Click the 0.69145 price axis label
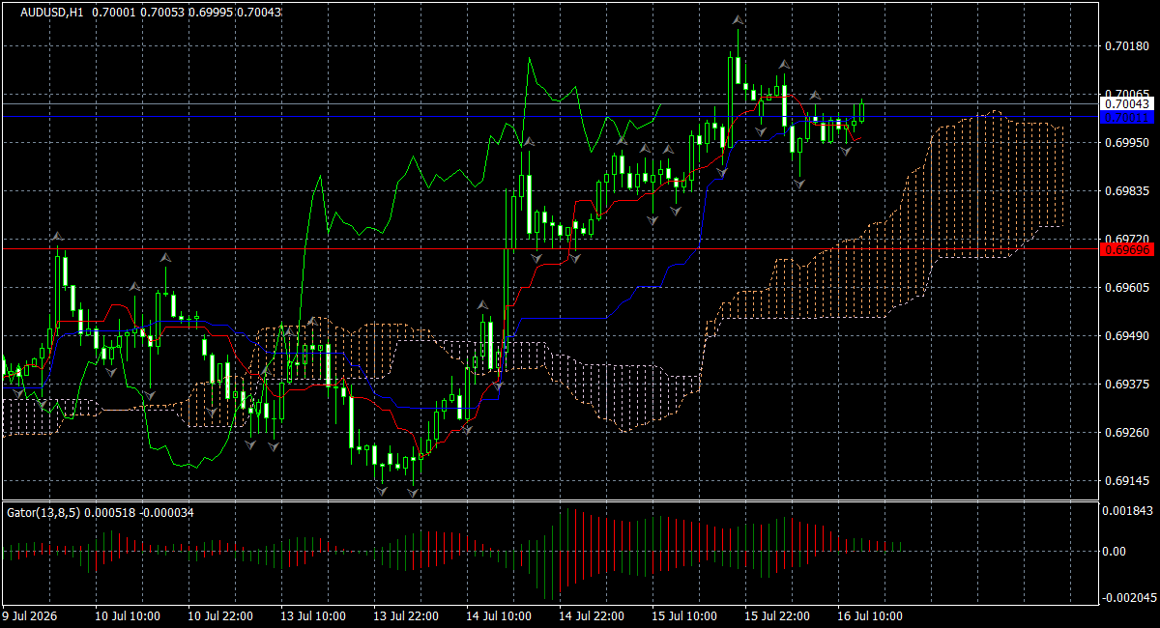The height and width of the screenshot is (628, 1160). click(1126, 480)
